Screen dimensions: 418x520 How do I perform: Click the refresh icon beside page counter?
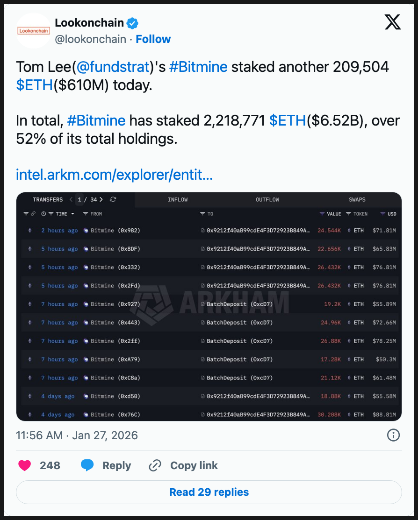(x=113, y=200)
